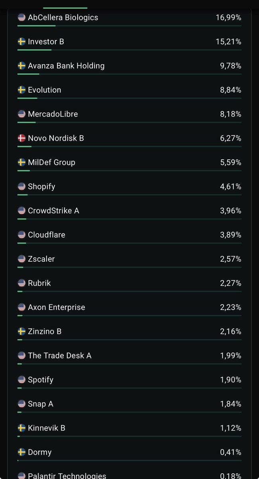Tap the US flag beside Snap A
The width and height of the screenshot is (259, 479).
tap(22, 403)
